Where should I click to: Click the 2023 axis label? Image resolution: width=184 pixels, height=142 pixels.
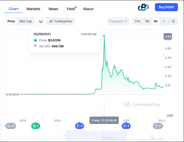coord(161,121)
